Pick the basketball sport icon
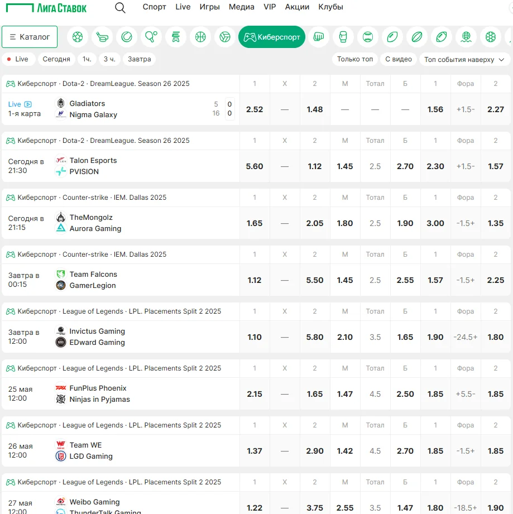 [x=200, y=37]
